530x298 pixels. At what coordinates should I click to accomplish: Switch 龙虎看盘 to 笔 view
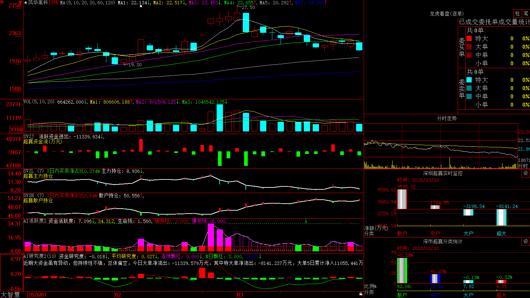point(526,13)
